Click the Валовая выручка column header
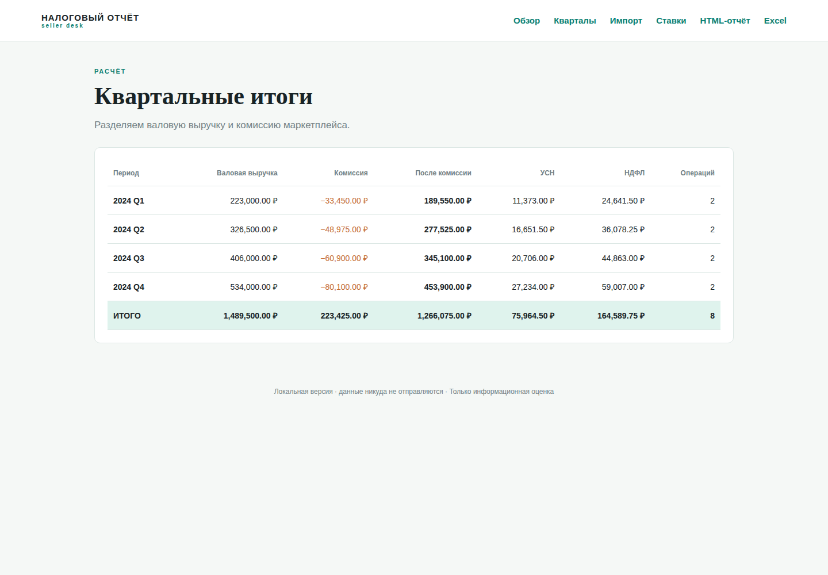 coord(247,173)
